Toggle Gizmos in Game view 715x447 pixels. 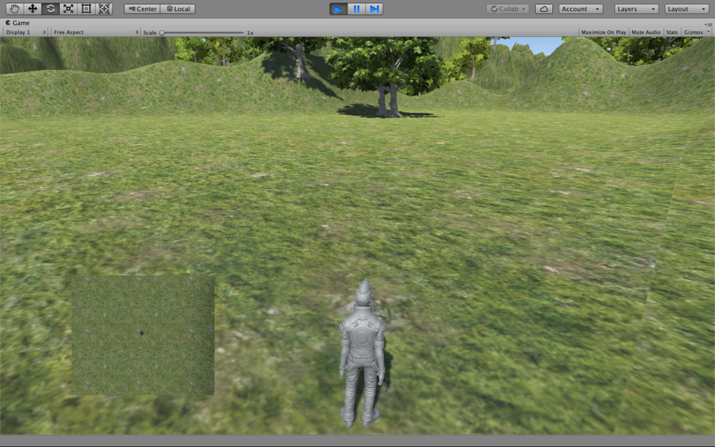coord(693,32)
